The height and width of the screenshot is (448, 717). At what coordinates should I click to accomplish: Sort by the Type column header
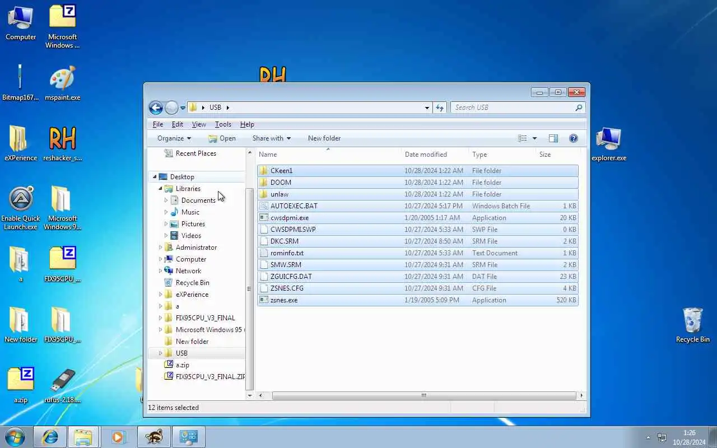[502, 155]
